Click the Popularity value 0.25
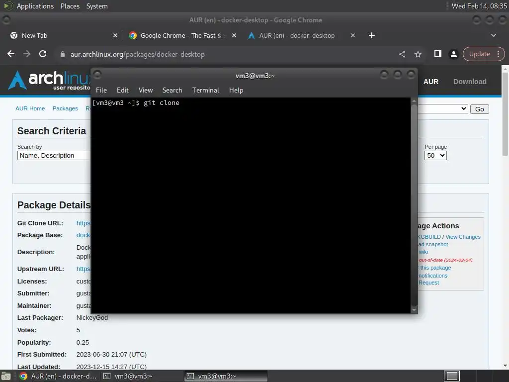Screen dimensions: 509x382 tap(83, 342)
